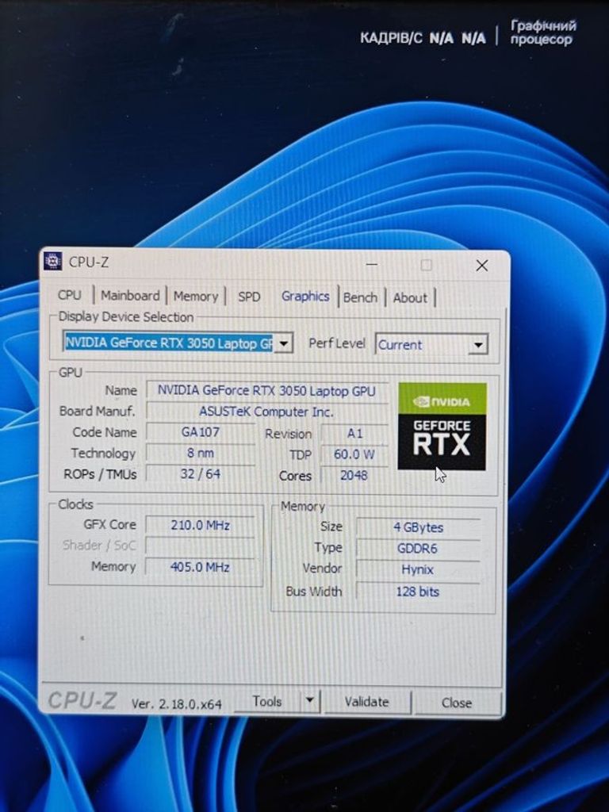Click the GPU Name field value
609x812 pixels.
pos(266,390)
